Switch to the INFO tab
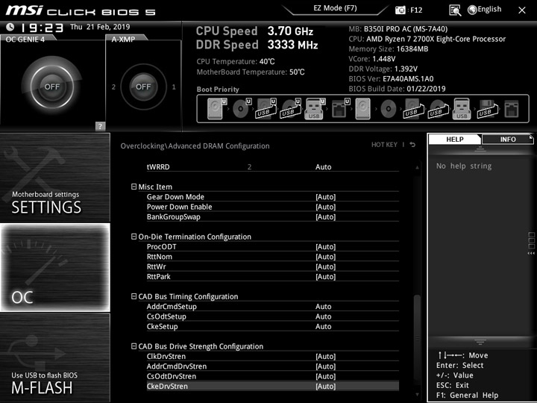This screenshot has width=537, height=403. (x=508, y=139)
